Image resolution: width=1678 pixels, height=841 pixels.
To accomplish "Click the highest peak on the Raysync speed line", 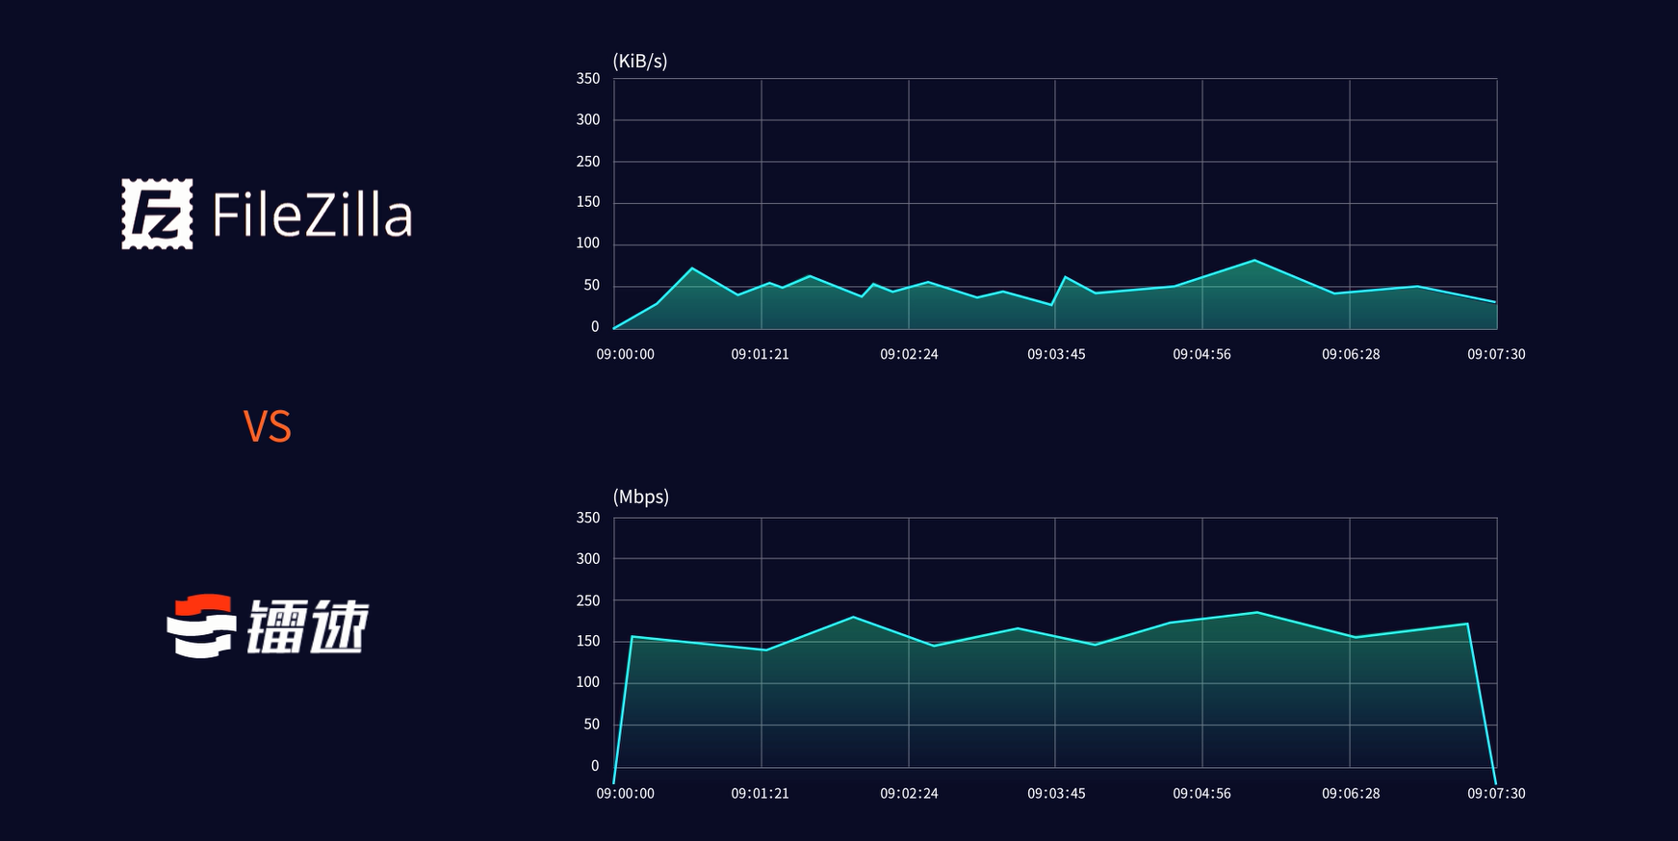I will tap(1257, 612).
